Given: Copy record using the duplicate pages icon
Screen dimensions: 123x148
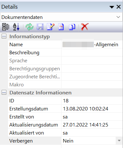Looking at the screenshot, I should [x=72, y=27].
